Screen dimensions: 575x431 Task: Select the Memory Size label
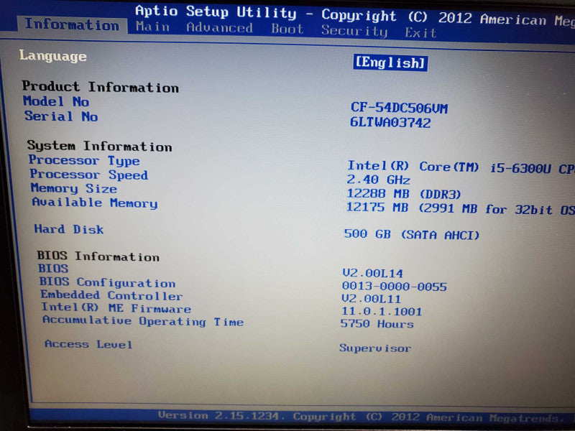[x=74, y=188]
